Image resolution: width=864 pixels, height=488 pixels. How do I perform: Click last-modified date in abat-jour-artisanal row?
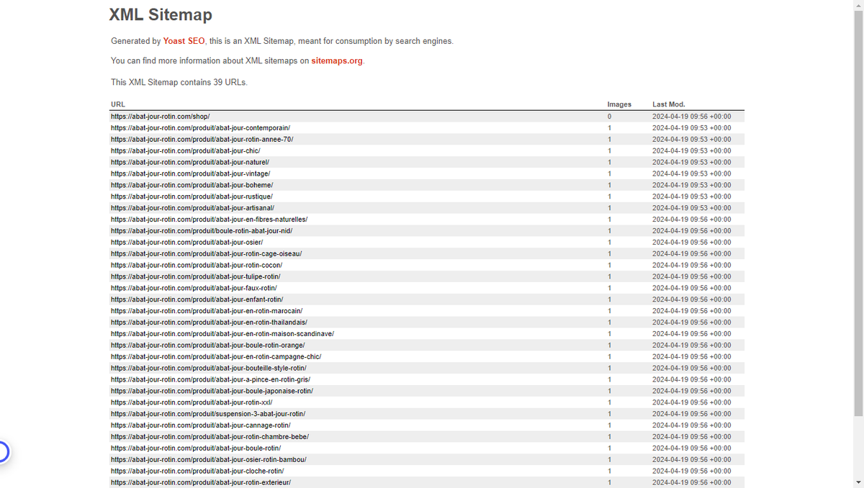(691, 208)
